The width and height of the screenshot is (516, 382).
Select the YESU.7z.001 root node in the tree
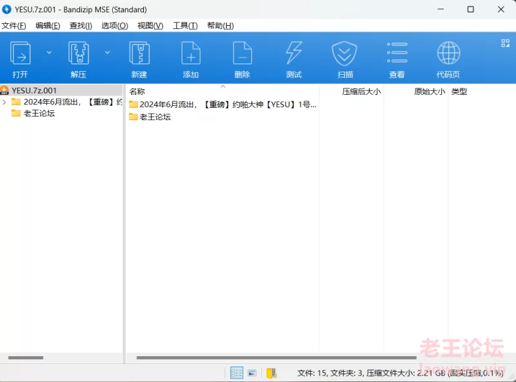[34, 90]
